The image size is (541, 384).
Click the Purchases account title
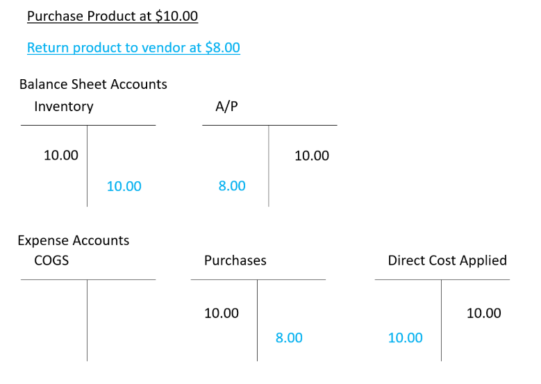(x=235, y=261)
